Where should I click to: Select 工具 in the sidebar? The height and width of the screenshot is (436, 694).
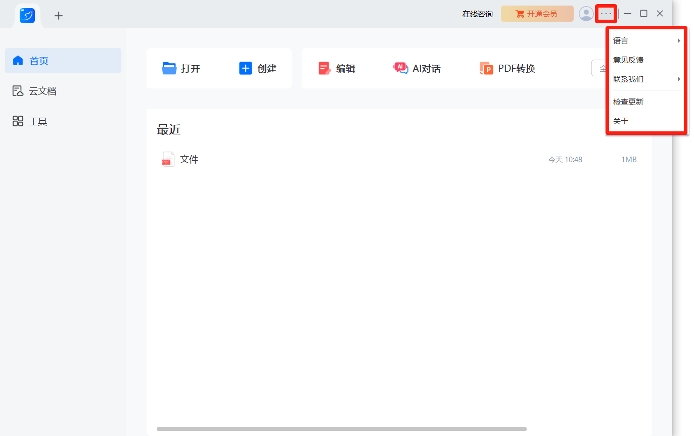pos(63,121)
